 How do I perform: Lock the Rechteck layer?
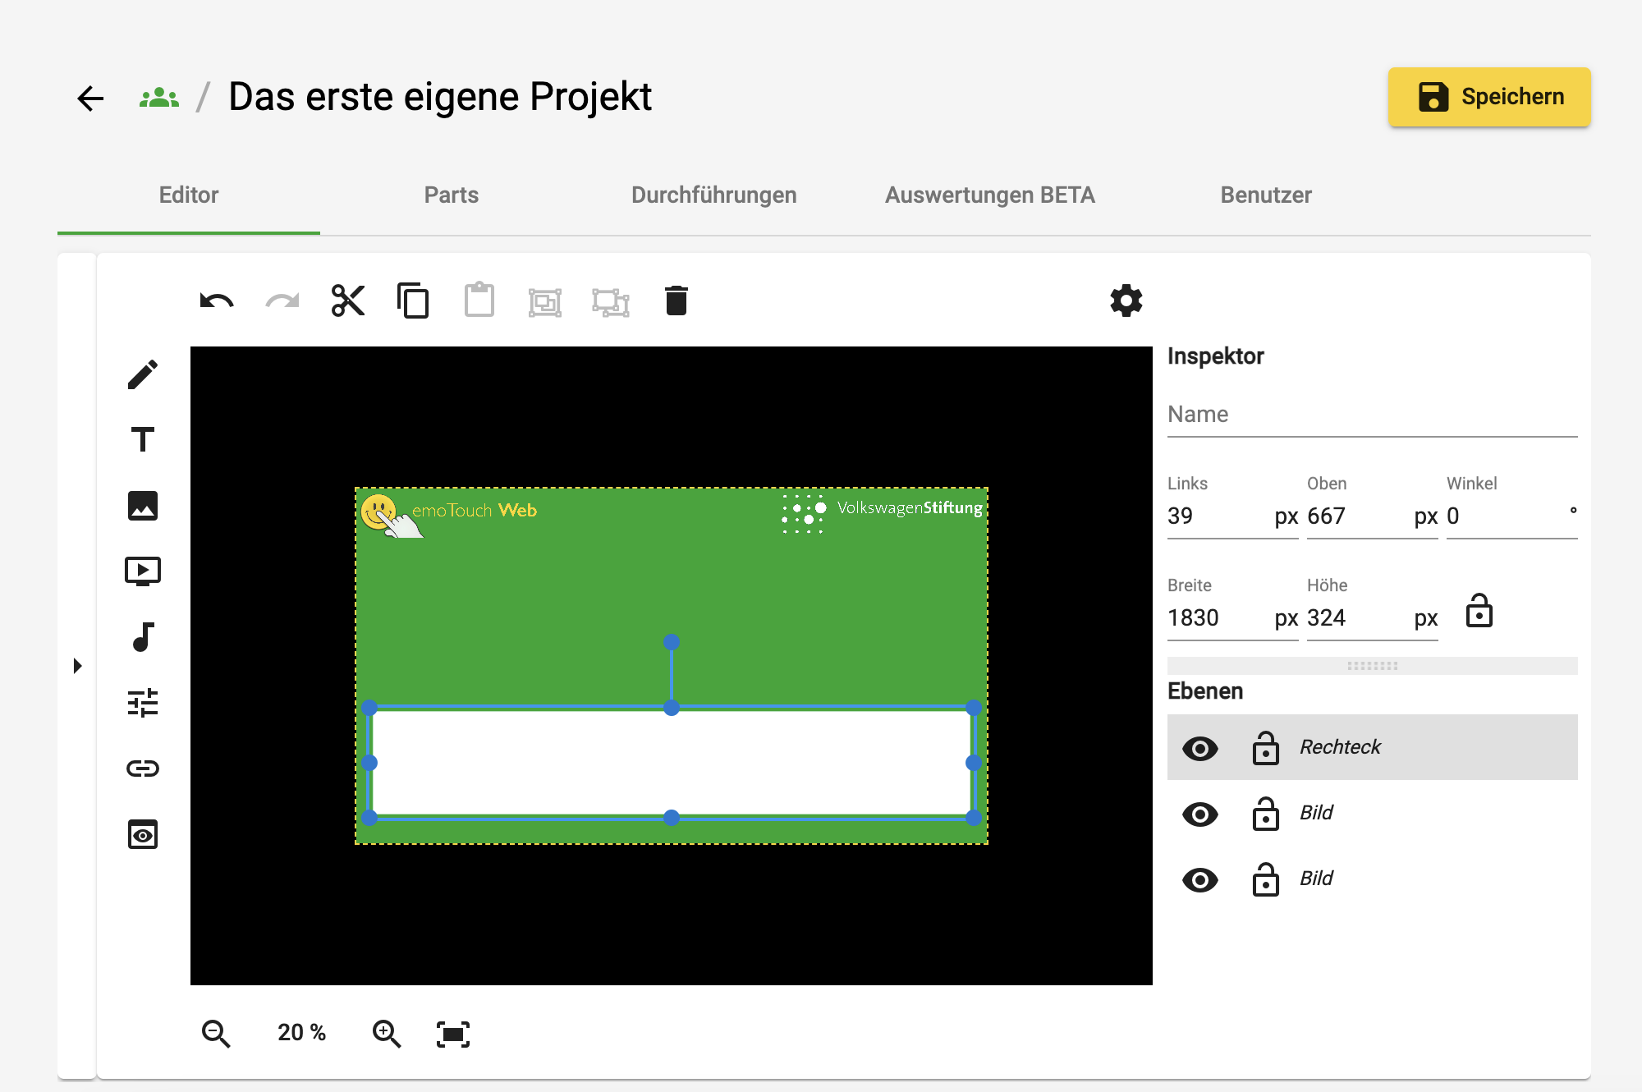[x=1266, y=748]
